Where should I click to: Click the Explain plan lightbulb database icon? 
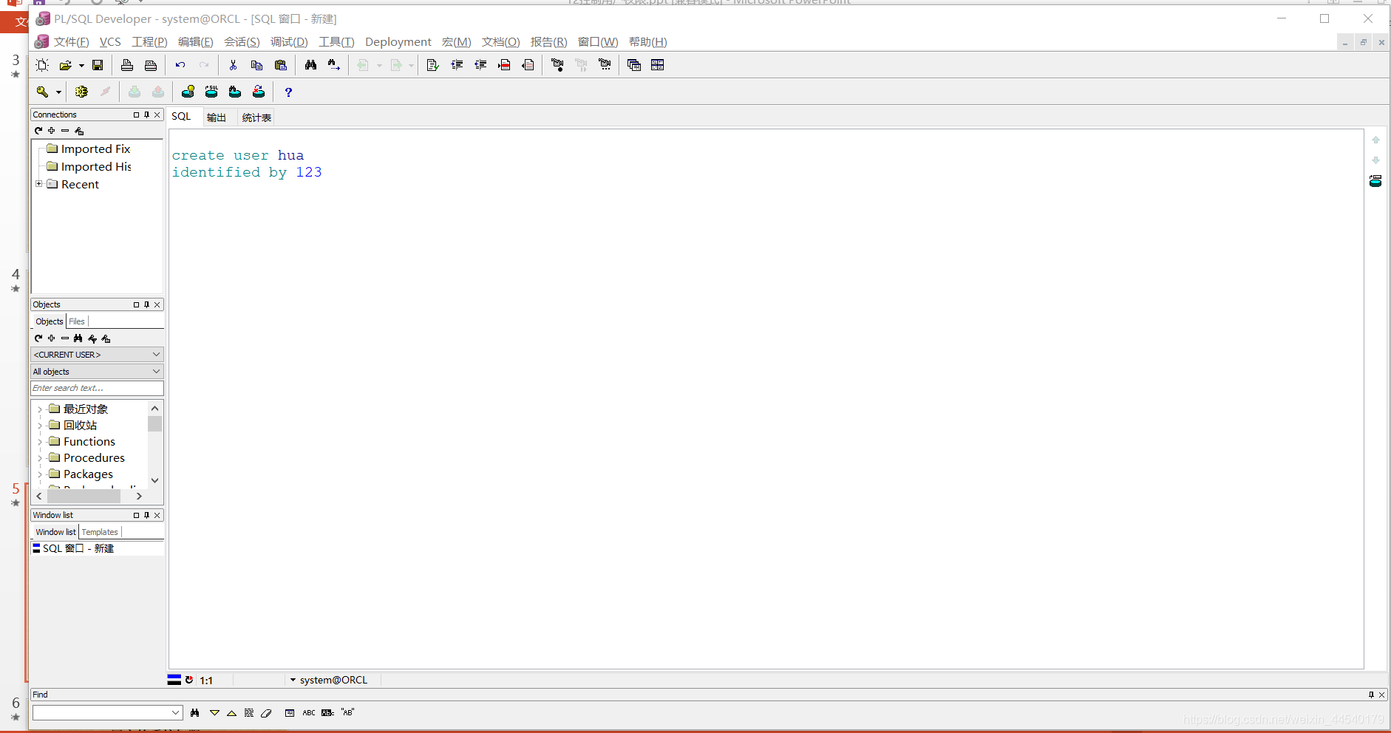[x=188, y=92]
